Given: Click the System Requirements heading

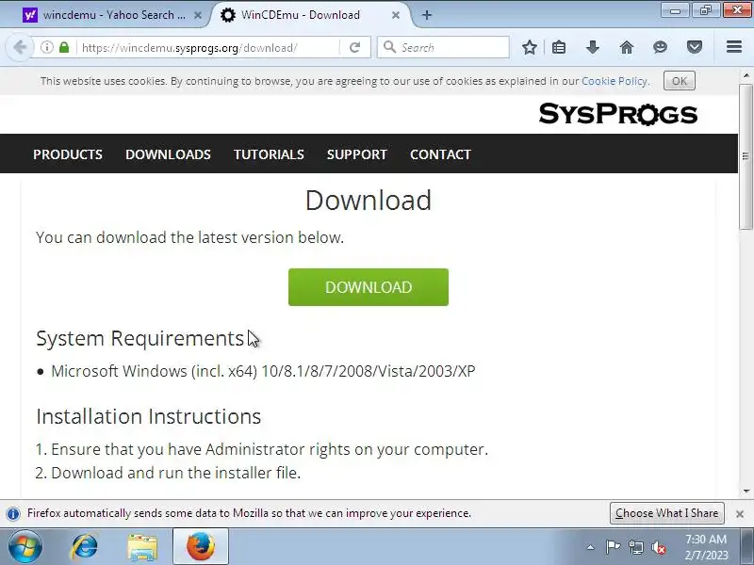Looking at the screenshot, I should click(140, 339).
